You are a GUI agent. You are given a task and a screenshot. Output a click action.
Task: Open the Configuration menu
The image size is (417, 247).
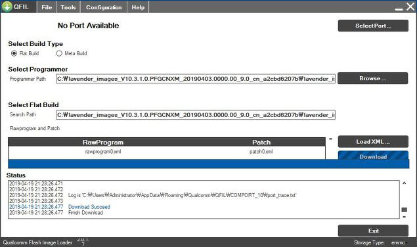pyautogui.click(x=104, y=7)
